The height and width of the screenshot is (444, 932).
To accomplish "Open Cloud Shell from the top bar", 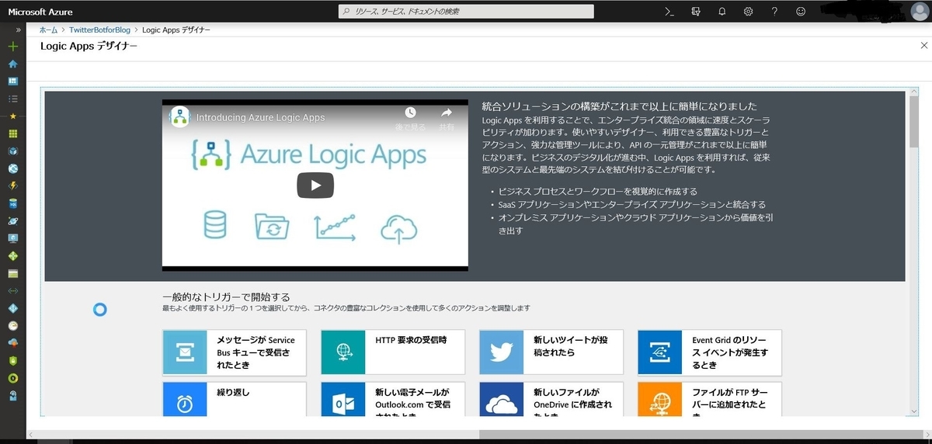I will 668,11.
